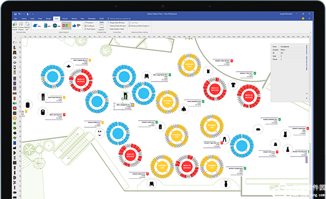Screen dimensions: 326x199
Task: Click the Custom Import icon
Action: (x=21, y=24)
